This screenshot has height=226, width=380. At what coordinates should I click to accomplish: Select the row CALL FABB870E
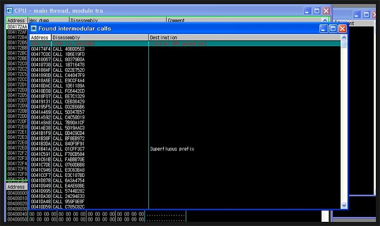click(x=185, y=159)
